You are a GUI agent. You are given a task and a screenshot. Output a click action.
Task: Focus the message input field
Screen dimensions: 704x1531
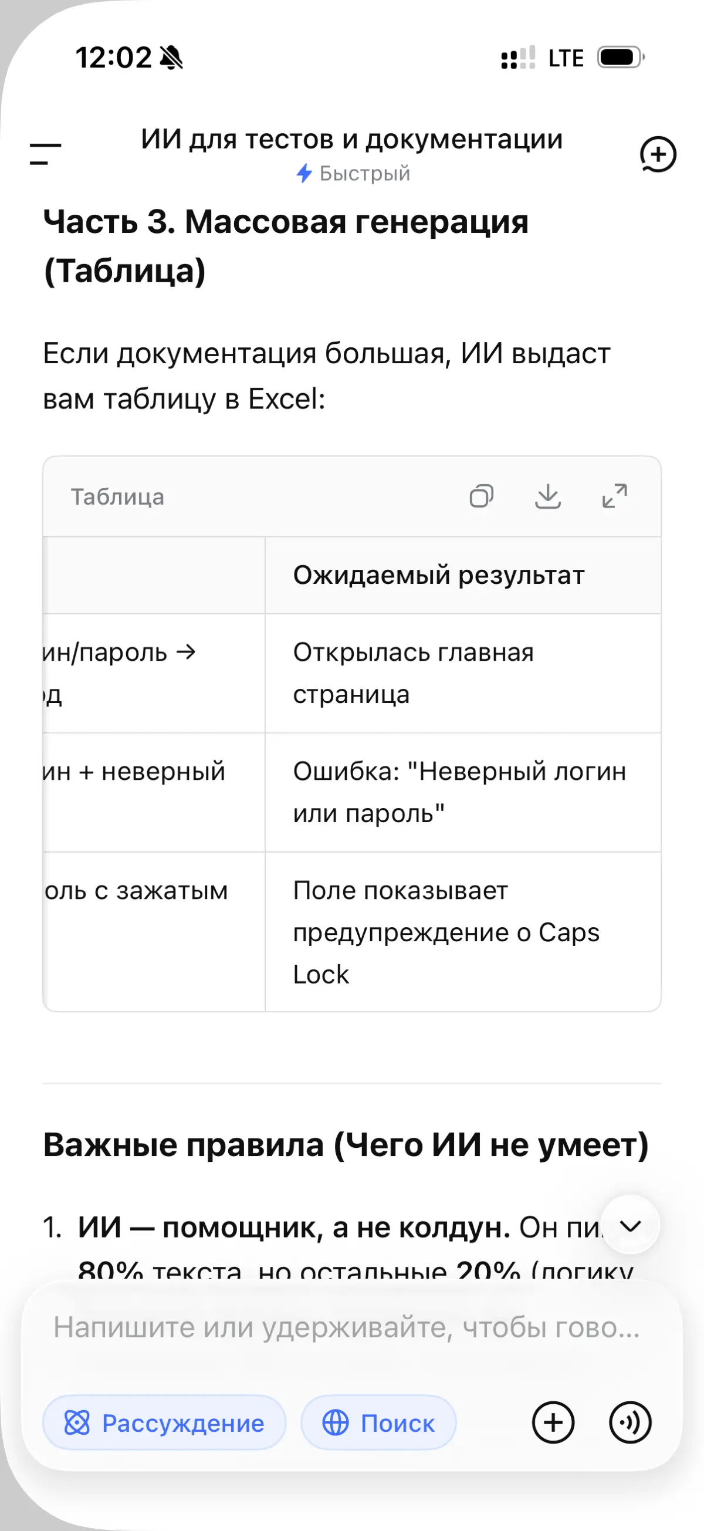[347, 1327]
